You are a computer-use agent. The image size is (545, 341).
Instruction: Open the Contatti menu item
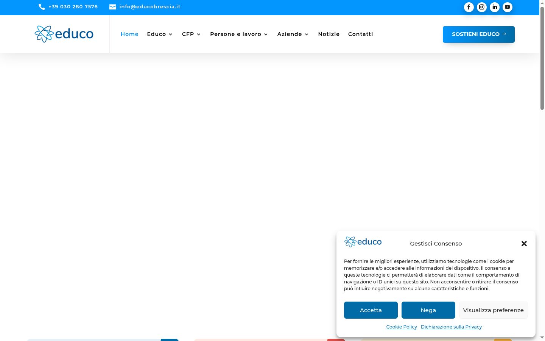361,34
